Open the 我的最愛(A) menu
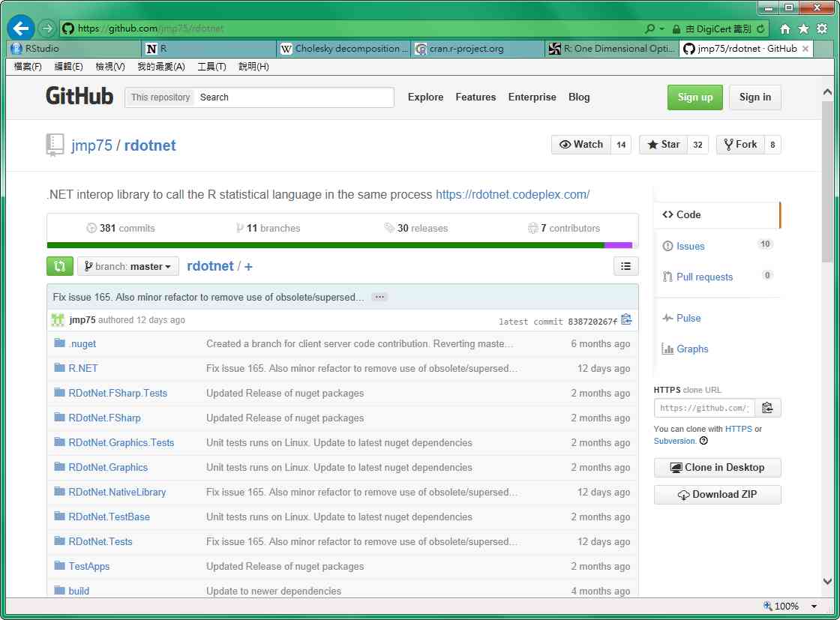The width and height of the screenshot is (840, 620). pyautogui.click(x=161, y=67)
